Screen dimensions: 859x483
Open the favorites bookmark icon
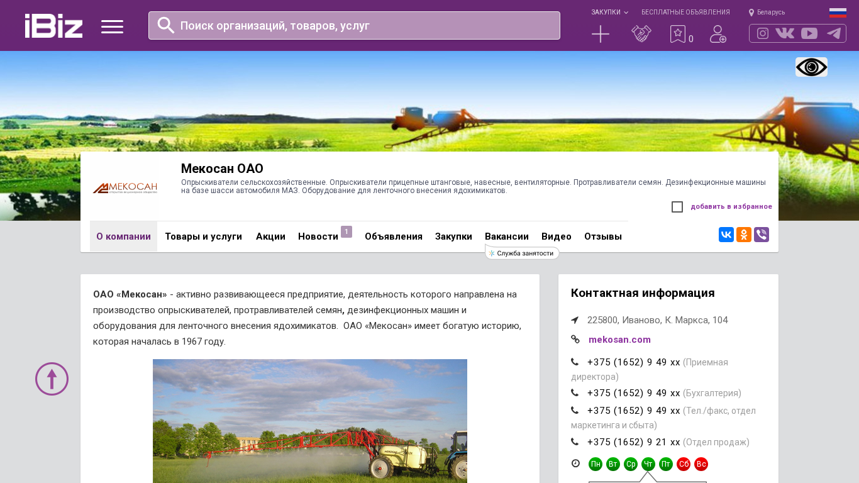[678, 34]
